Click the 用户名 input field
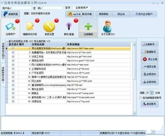This screenshot has height=136, width=165. point(22,8)
